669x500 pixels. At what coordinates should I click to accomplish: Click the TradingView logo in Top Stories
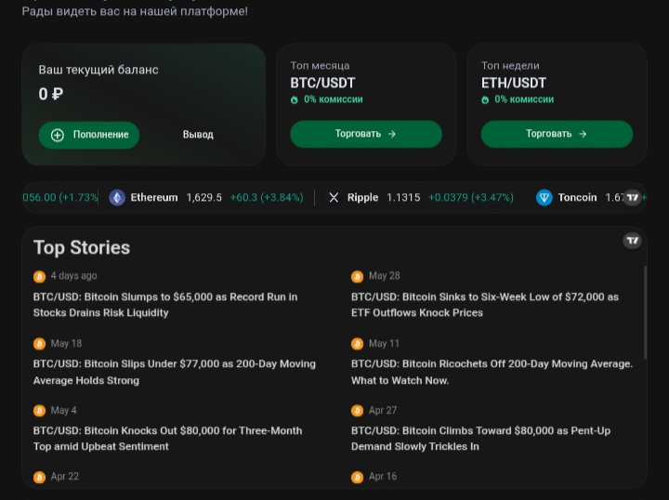click(x=633, y=241)
